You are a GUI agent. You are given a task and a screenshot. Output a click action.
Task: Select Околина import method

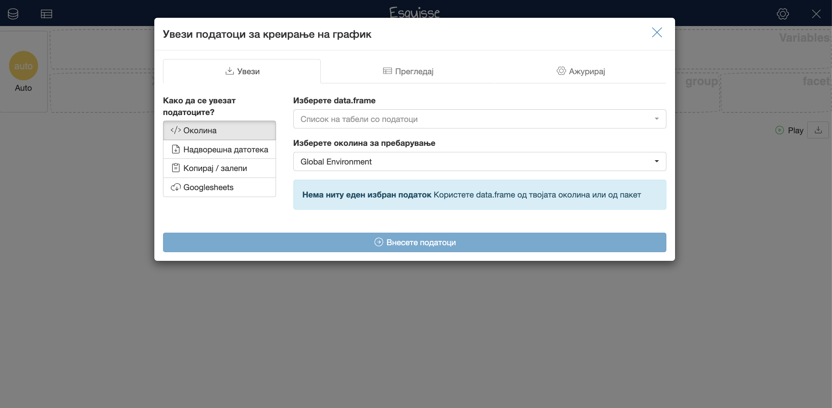click(220, 130)
